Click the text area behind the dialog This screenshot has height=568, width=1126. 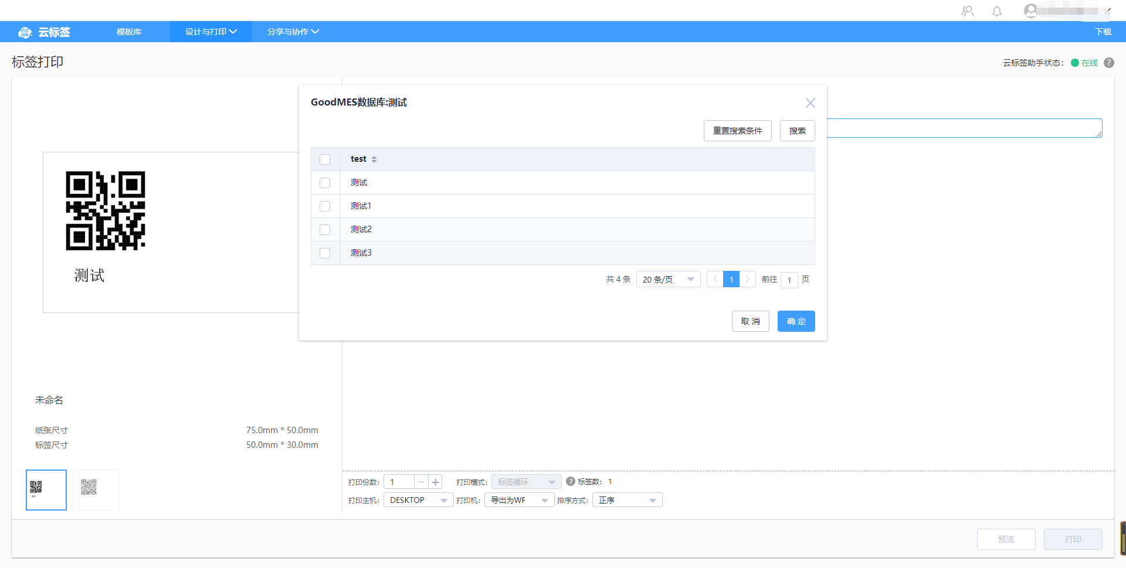point(965,128)
